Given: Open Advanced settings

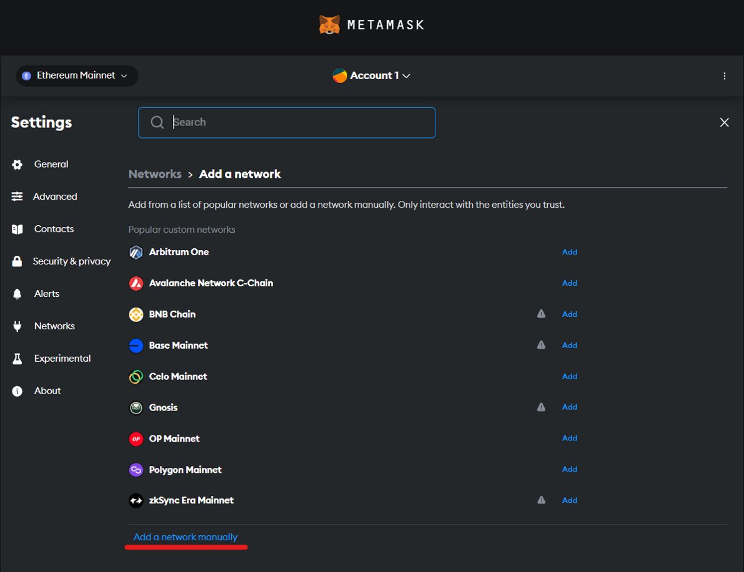Looking at the screenshot, I should click(55, 196).
